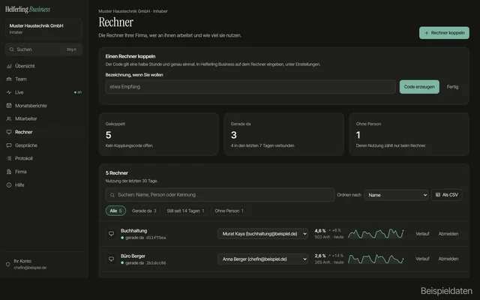The height and width of the screenshot is (300, 480).
Task: Click Abmelden for Buchhaltung
Action: pyautogui.click(x=448, y=233)
